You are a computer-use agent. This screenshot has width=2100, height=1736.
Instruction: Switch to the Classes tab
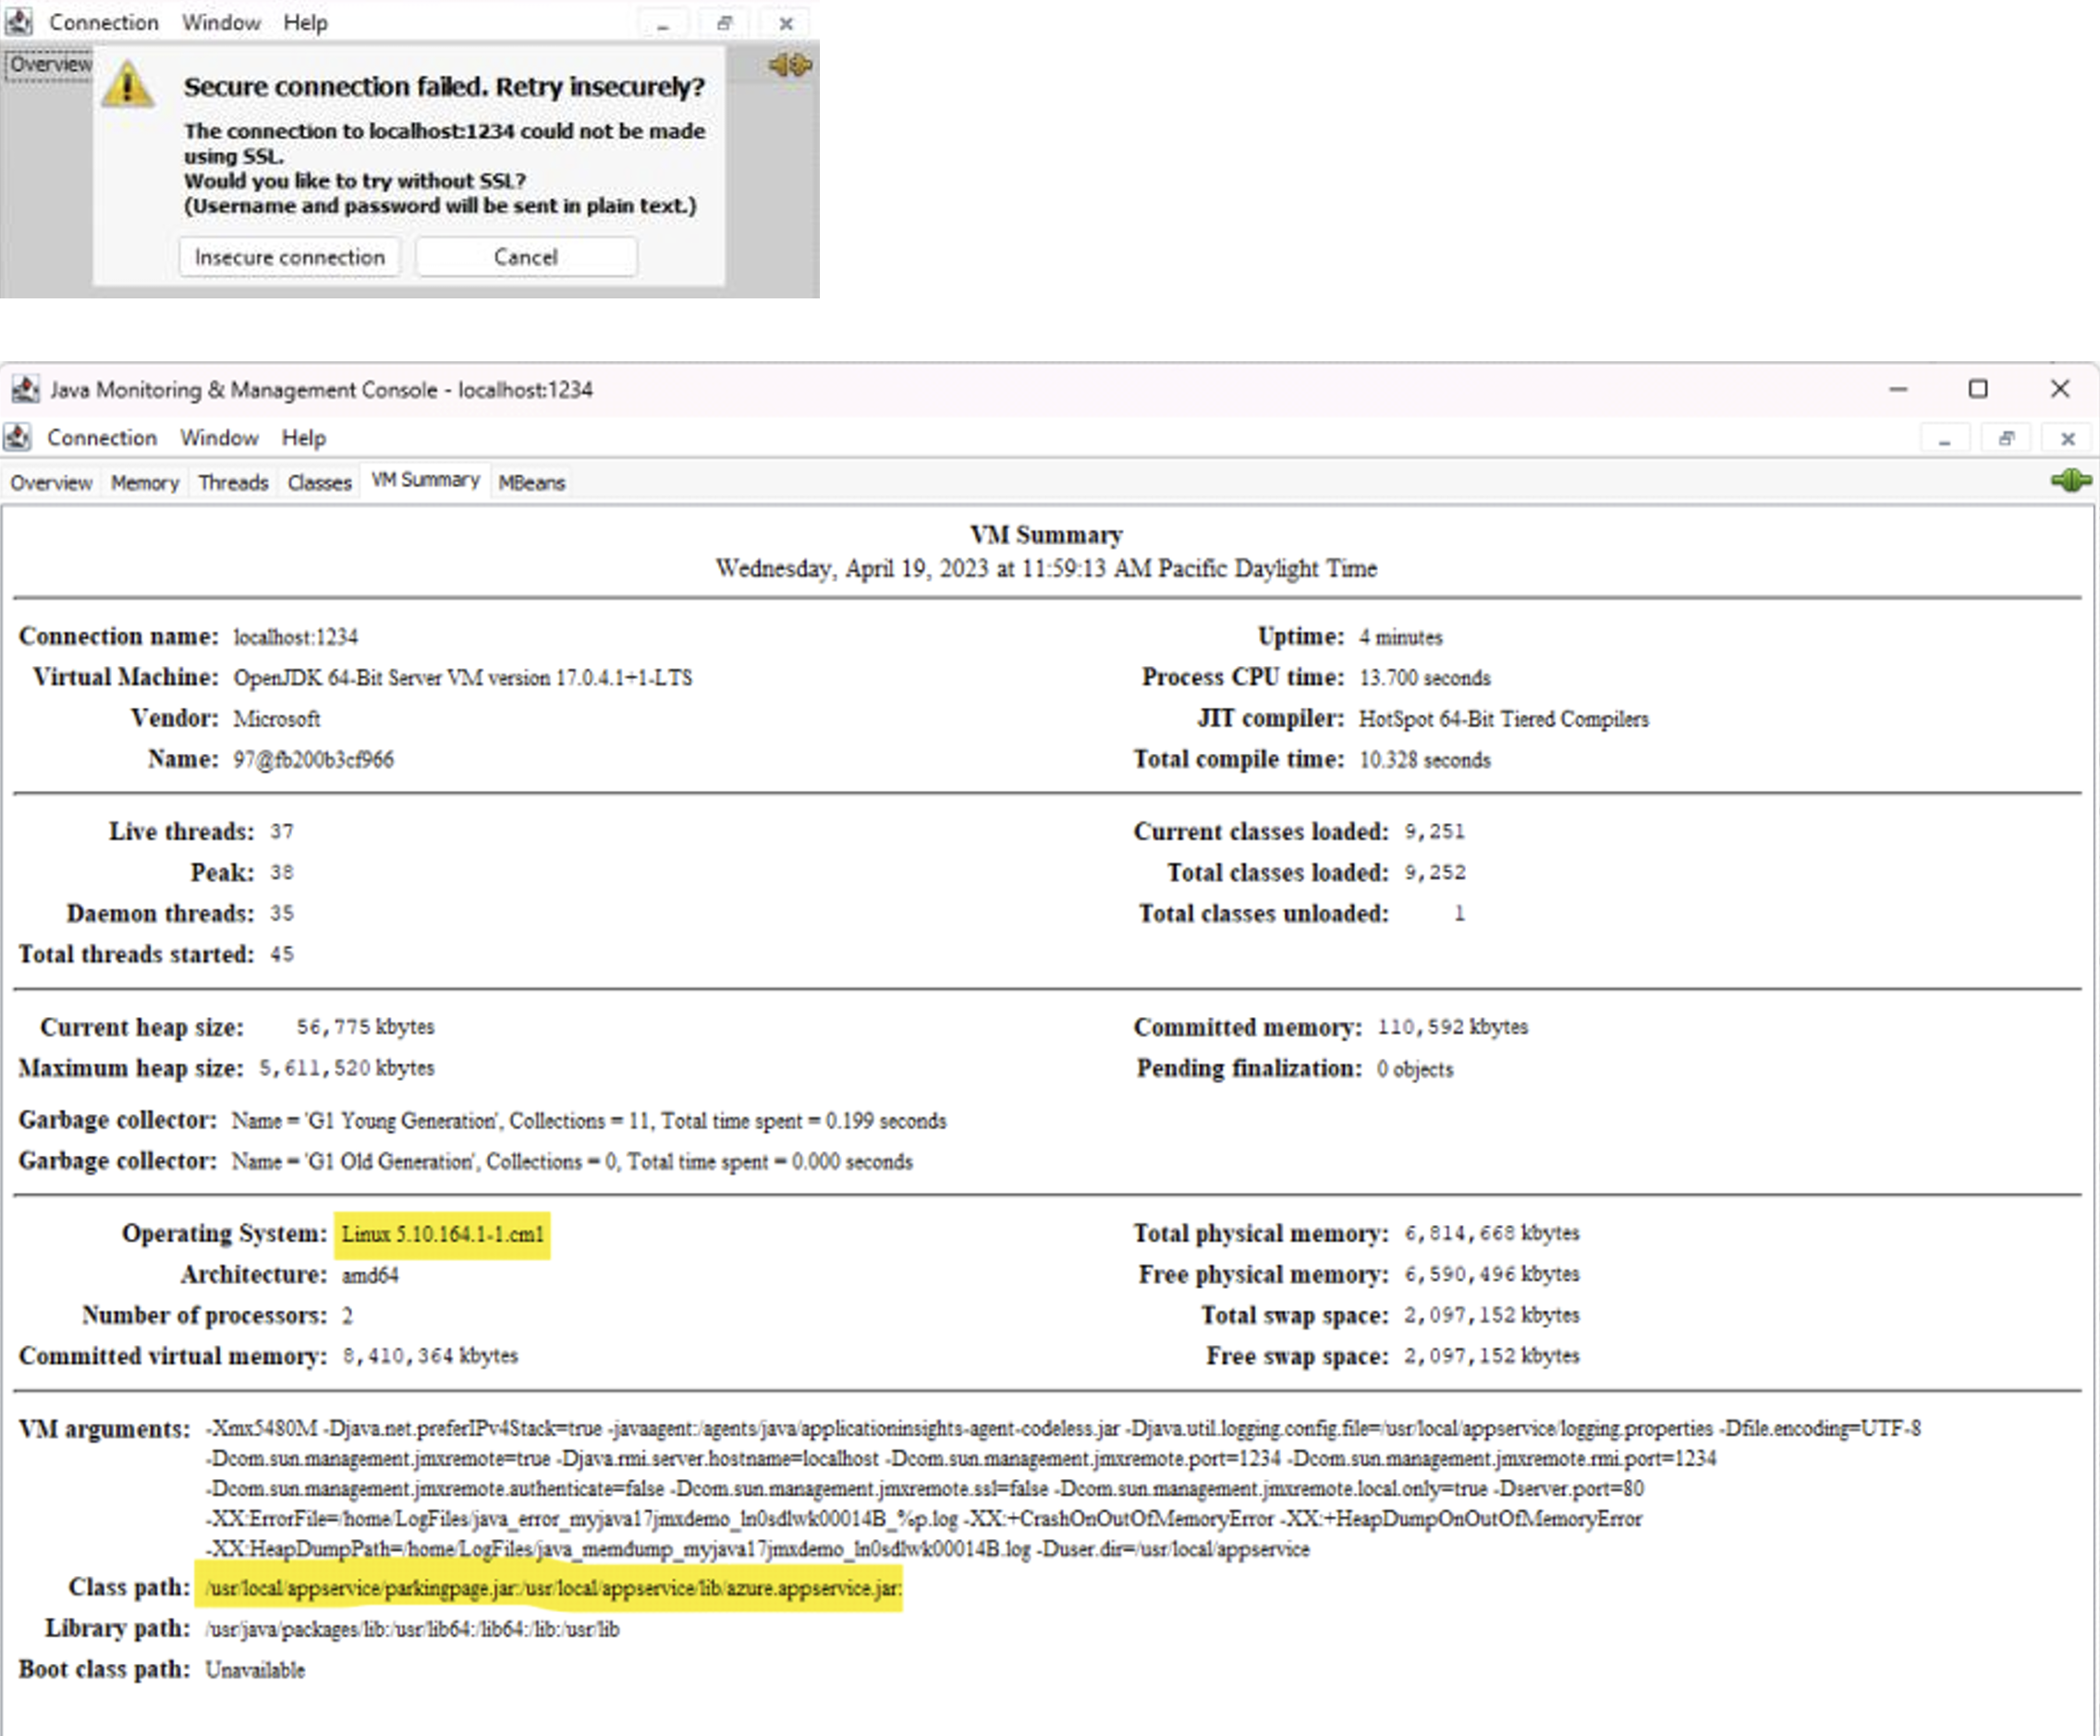(x=319, y=482)
